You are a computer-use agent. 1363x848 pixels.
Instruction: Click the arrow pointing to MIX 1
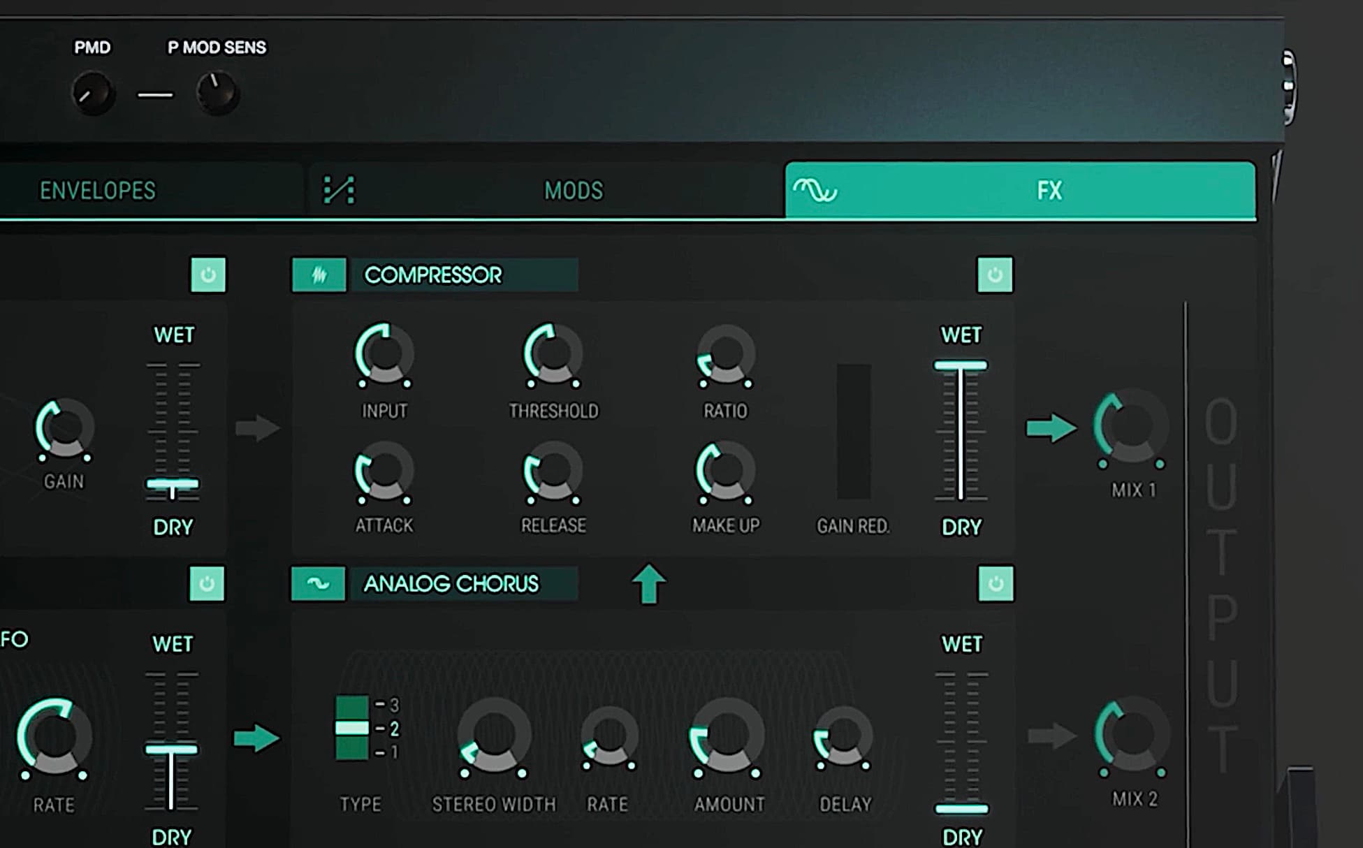pyautogui.click(x=1050, y=427)
